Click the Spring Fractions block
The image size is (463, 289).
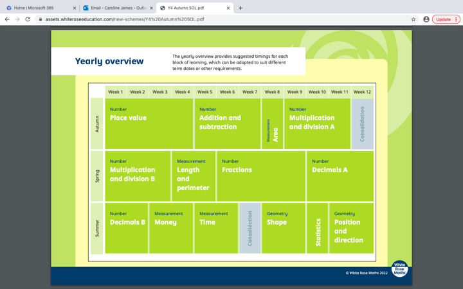pyautogui.click(x=260, y=176)
